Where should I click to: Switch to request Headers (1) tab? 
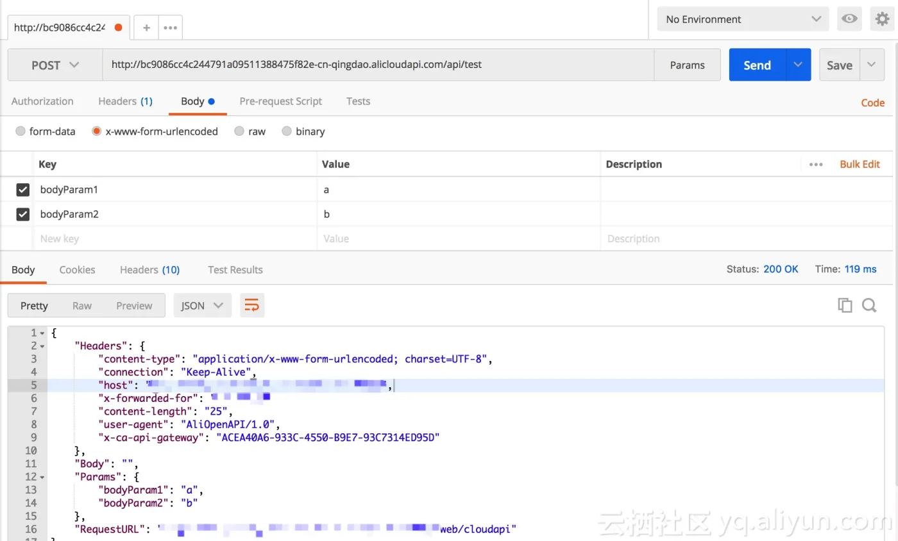click(x=125, y=101)
